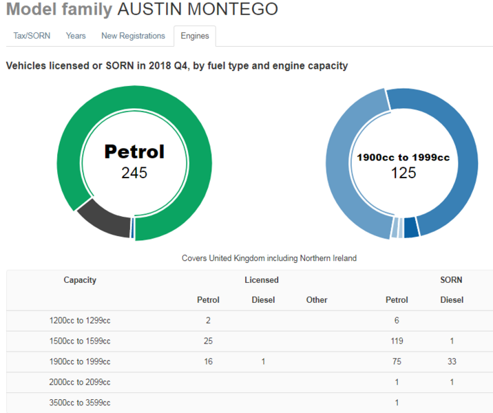Select the Engines tab
This screenshot has height=413, width=493.
coord(195,36)
